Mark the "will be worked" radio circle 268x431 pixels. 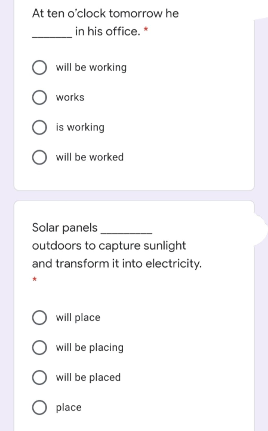pyautogui.click(x=40, y=157)
